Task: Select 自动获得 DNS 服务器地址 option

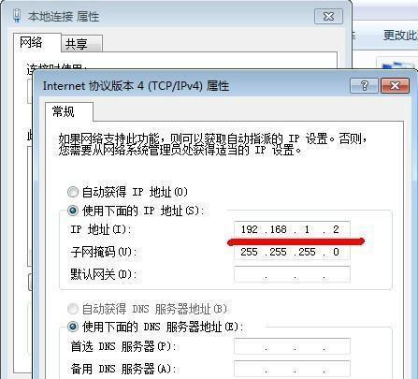Action: pyautogui.click(x=73, y=309)
